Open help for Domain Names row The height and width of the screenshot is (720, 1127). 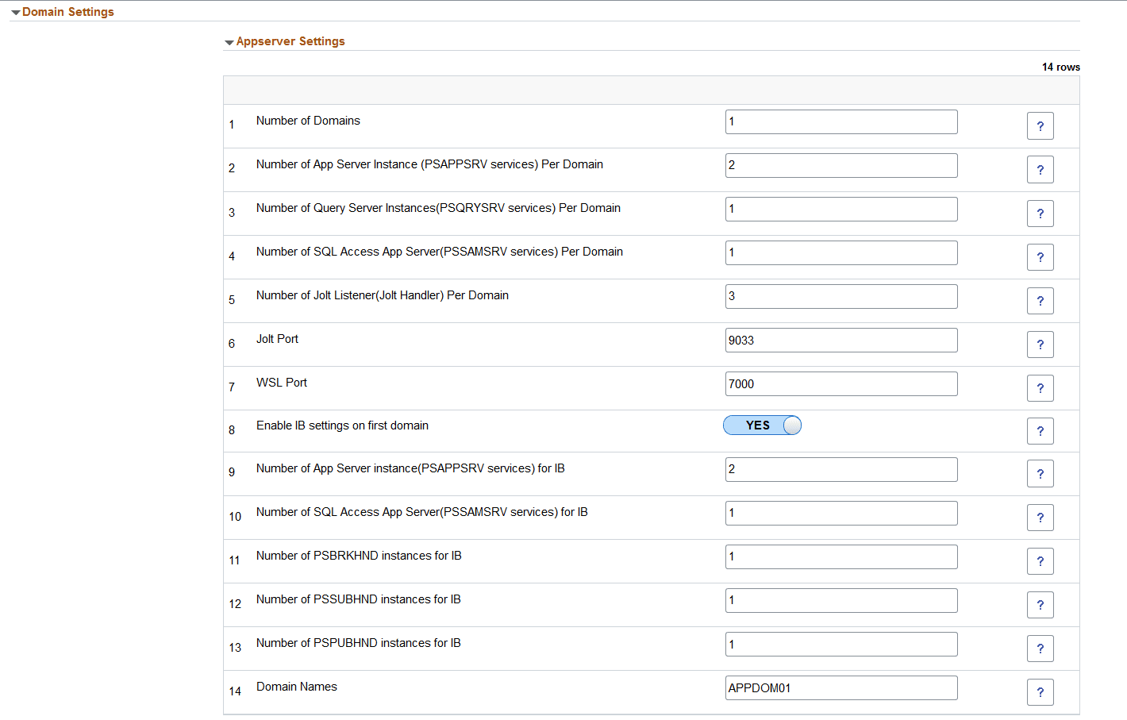click(x=1040, y=691)
